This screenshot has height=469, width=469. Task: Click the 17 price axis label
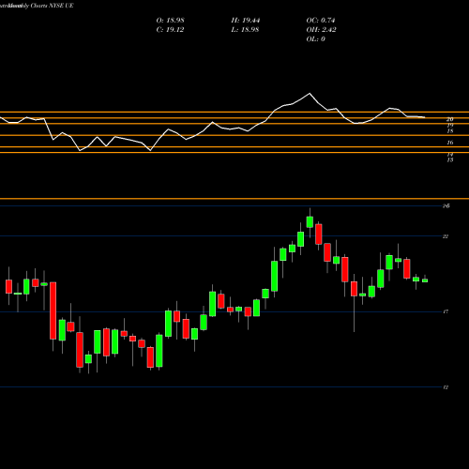pyautogui.click(x=446, y=311)
